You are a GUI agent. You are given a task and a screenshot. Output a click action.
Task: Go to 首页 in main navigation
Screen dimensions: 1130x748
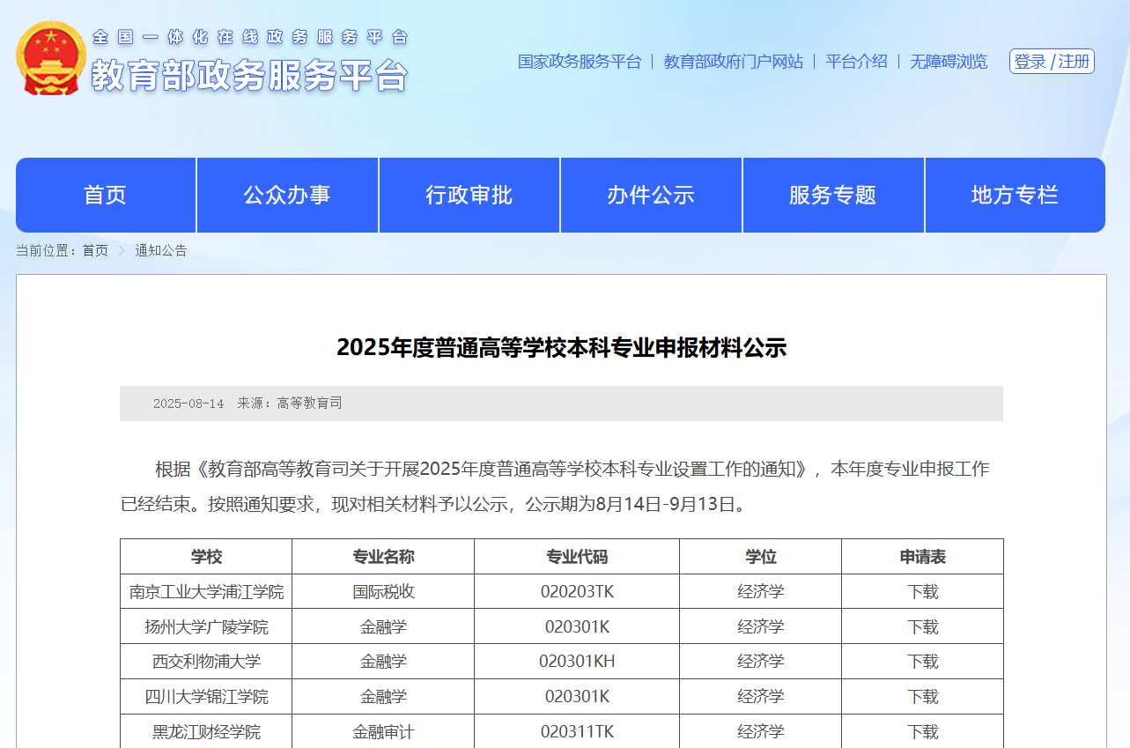[106, 196]
